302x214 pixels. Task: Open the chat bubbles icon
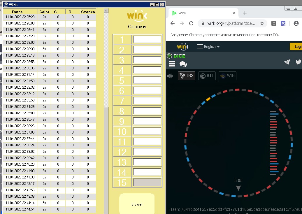183,64
